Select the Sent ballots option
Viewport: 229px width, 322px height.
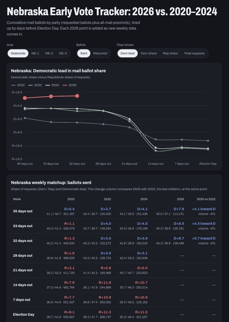84,53
